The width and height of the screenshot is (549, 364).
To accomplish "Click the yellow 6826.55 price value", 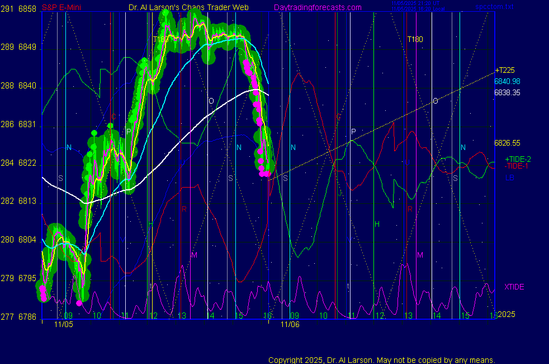I will coord(507,143).
